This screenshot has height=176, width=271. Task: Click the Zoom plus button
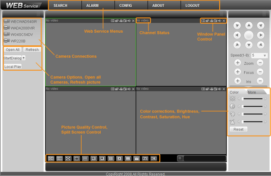(238, 63)
